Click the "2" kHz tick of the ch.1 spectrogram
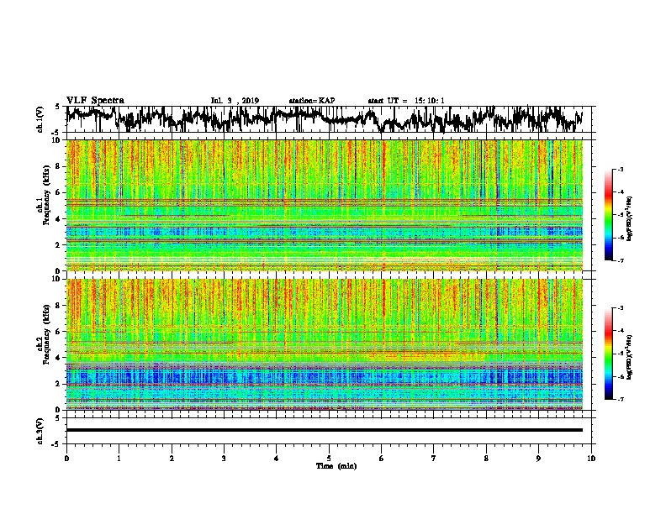 point(58,244)
